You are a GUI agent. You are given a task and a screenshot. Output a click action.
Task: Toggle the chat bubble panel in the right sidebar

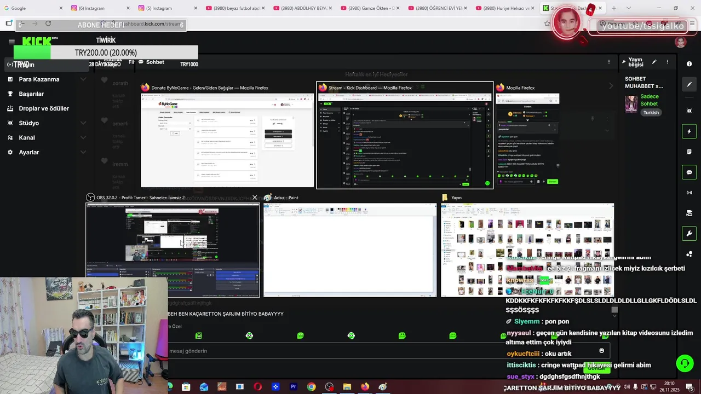689,172
